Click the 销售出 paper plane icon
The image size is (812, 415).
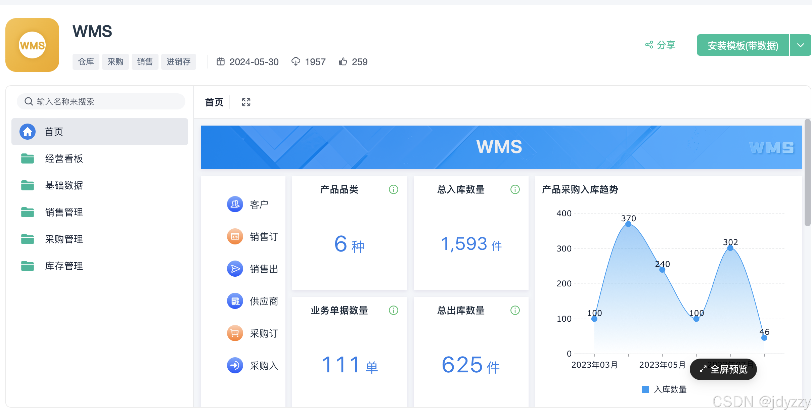pos(235,269)
